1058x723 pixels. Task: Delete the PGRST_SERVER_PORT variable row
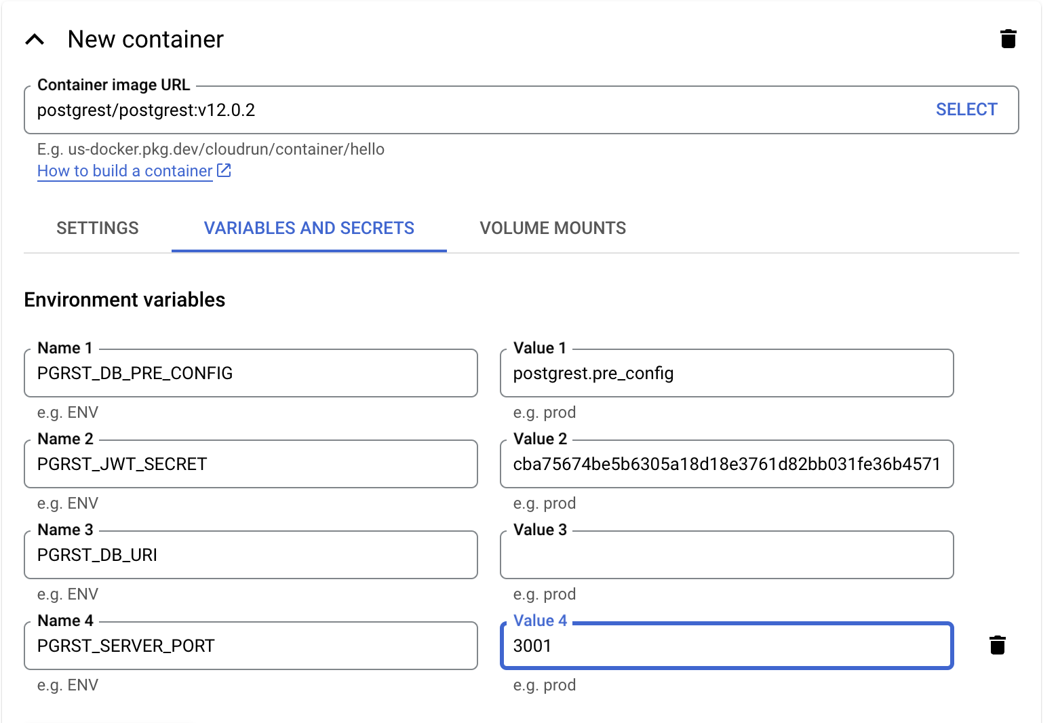(997, 645)
